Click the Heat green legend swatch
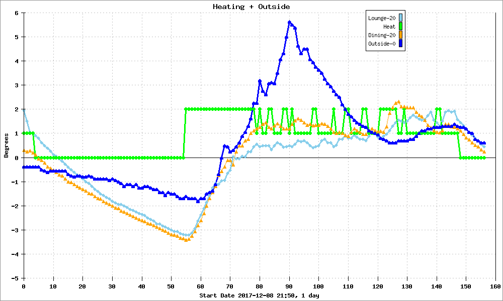The height and width of the screenshot is (301, 503). (401, 26)
